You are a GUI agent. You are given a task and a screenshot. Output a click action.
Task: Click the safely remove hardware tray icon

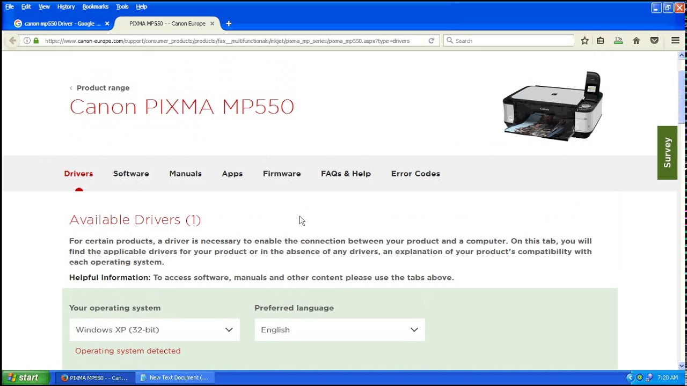[x=649, y=378]
